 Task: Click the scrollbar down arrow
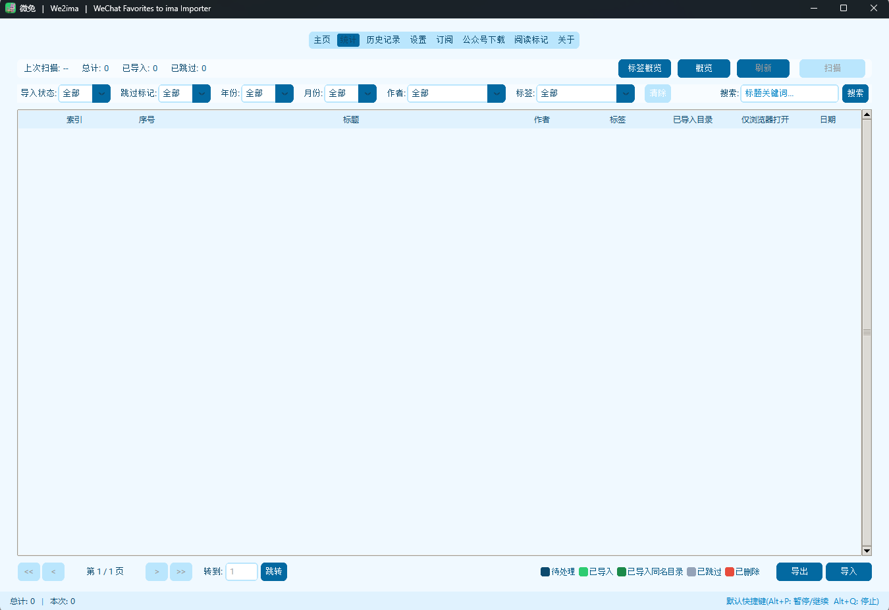867,551
